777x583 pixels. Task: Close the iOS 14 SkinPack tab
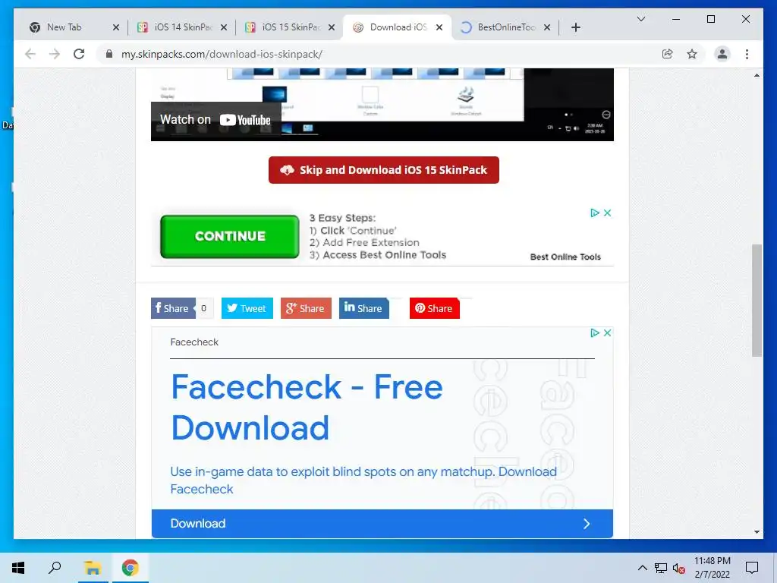[224, 27]
